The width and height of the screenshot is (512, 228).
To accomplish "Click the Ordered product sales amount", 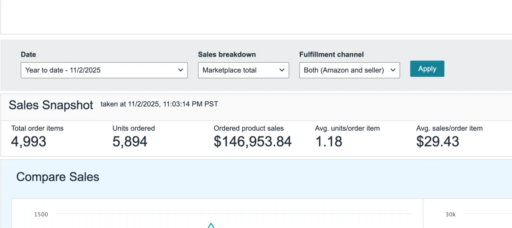I will coord(253,141).
